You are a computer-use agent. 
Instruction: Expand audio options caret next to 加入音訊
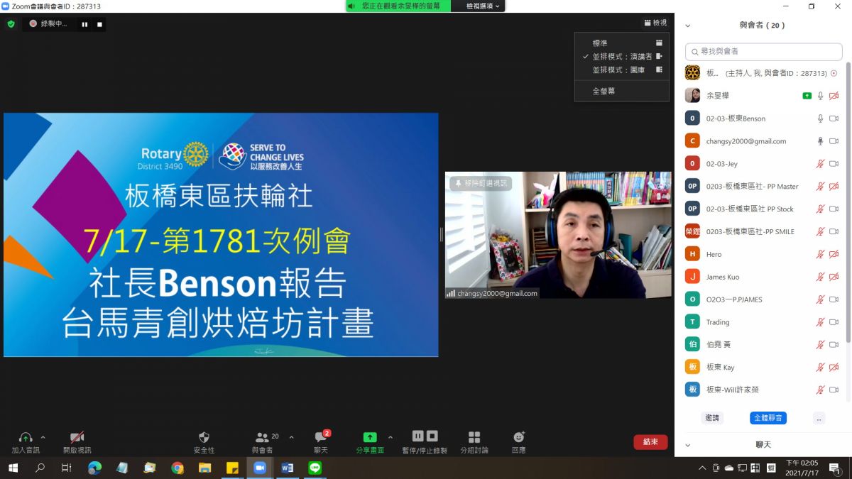[x=43, y=438]
